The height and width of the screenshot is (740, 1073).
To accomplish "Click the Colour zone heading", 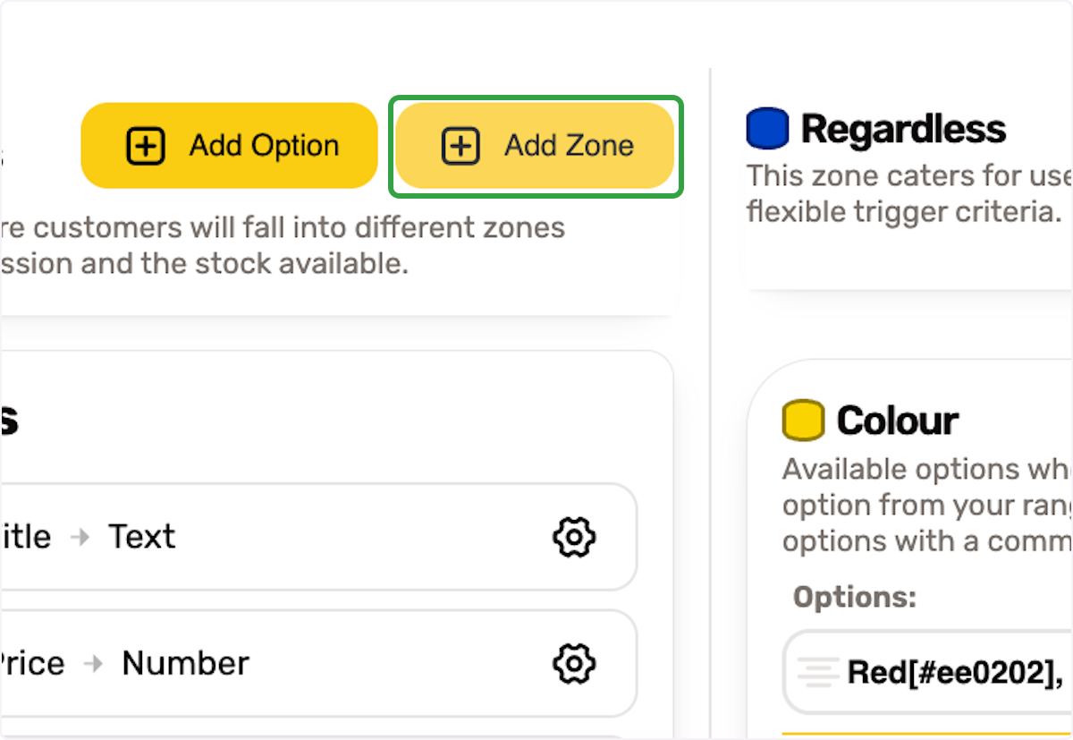I will 898,420.
